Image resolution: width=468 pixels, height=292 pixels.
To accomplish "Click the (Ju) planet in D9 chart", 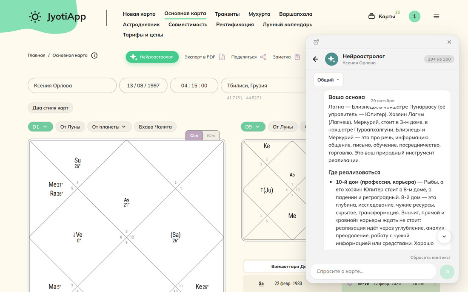I will (266, 190).
